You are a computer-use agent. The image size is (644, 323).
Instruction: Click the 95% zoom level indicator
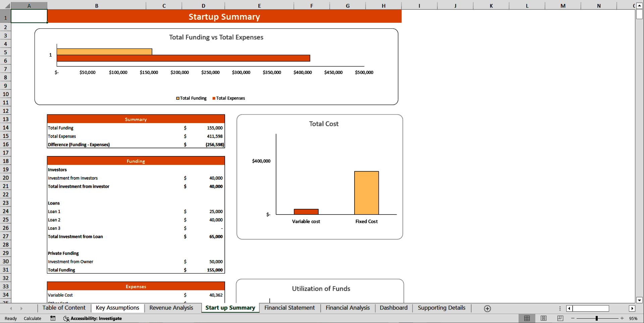click(x=633, y=318)
